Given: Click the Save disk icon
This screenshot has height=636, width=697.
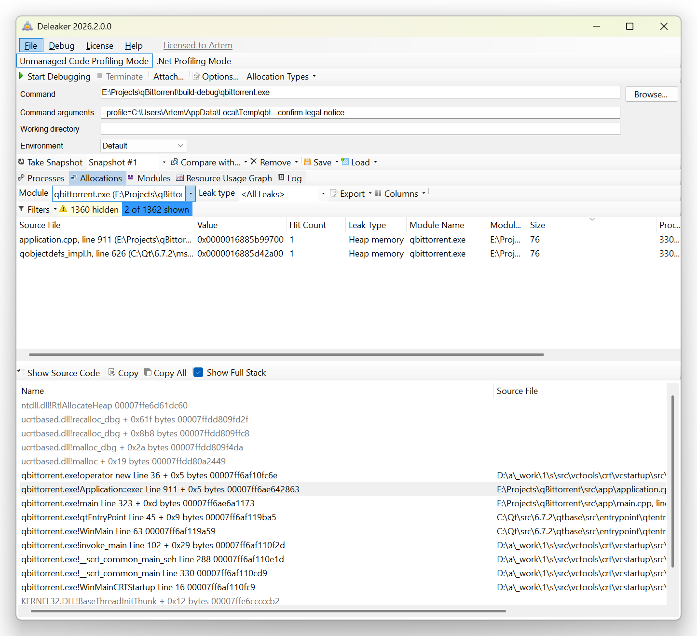Looking at the screenshot, I should click(x=307, y=162).
